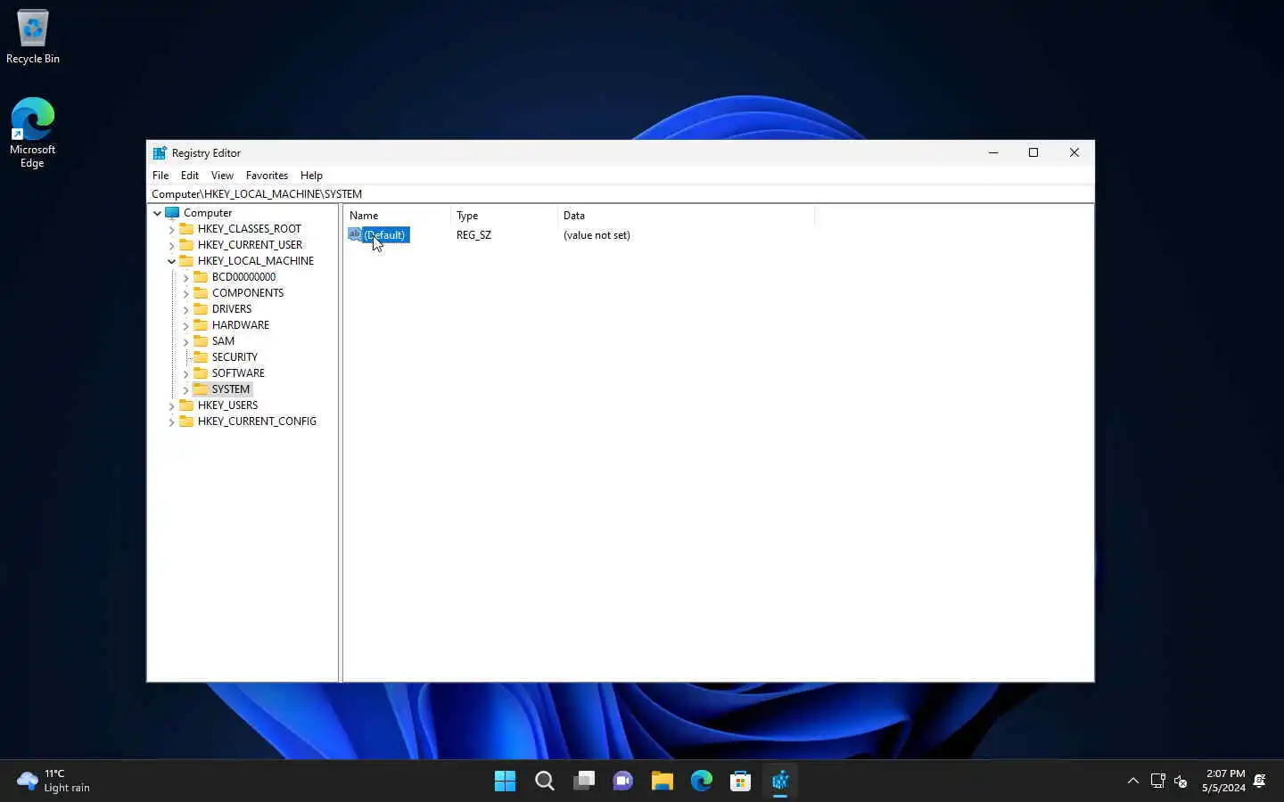Expand HKEY_CURRENT_USER chevron
The height and width of the screenshot is (802, 1284).
click(x=172, y=245)
